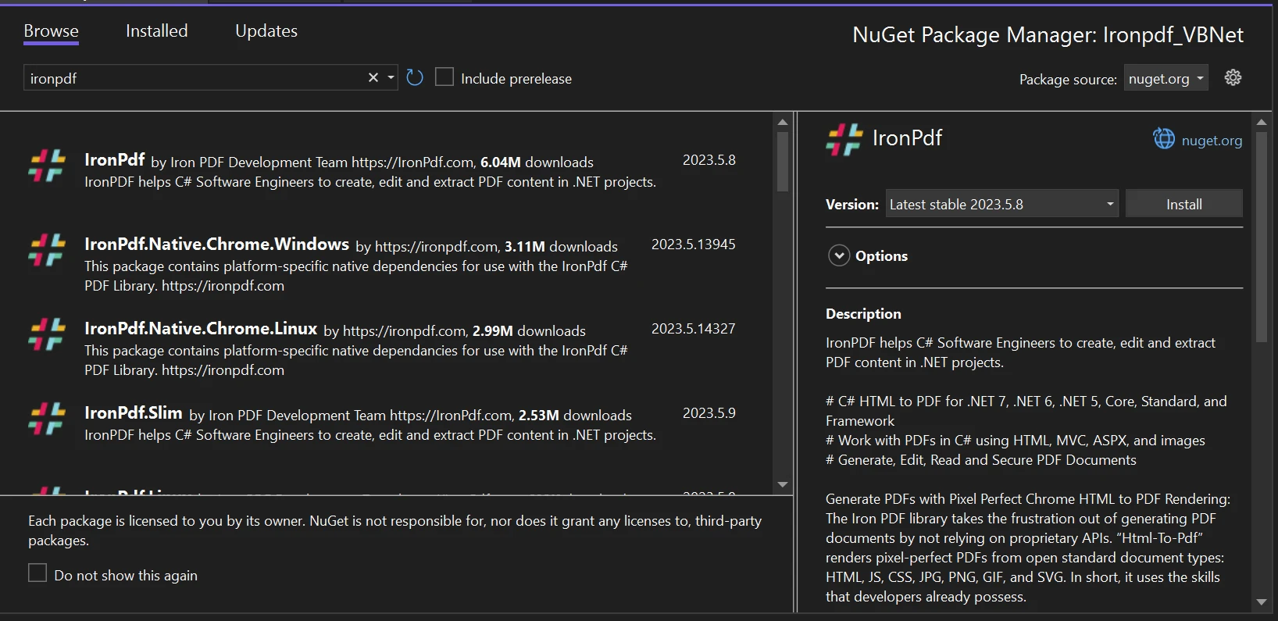Click version 2023.5.14327 text
This screenshot has height=621, width=1278.
tap(693, 328)
